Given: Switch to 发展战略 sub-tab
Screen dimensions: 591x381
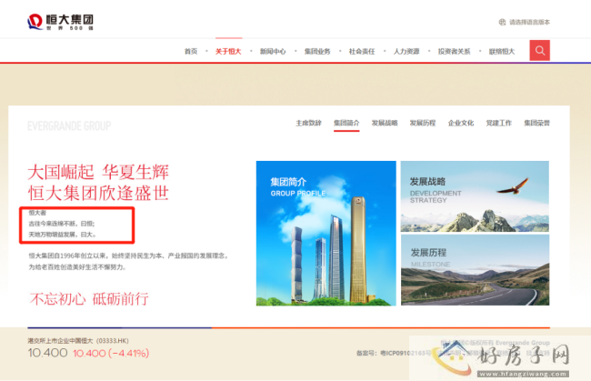Looking at the screenshot, I should click(385, 123).
